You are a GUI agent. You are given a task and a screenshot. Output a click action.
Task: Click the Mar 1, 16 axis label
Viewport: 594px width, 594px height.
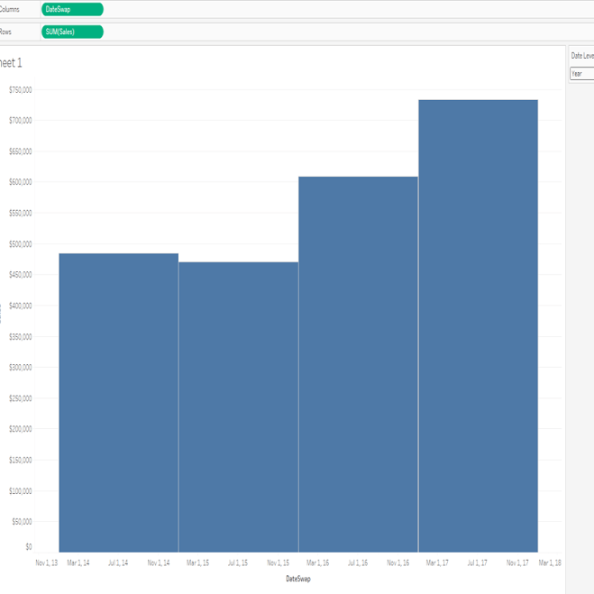[317, 562]
